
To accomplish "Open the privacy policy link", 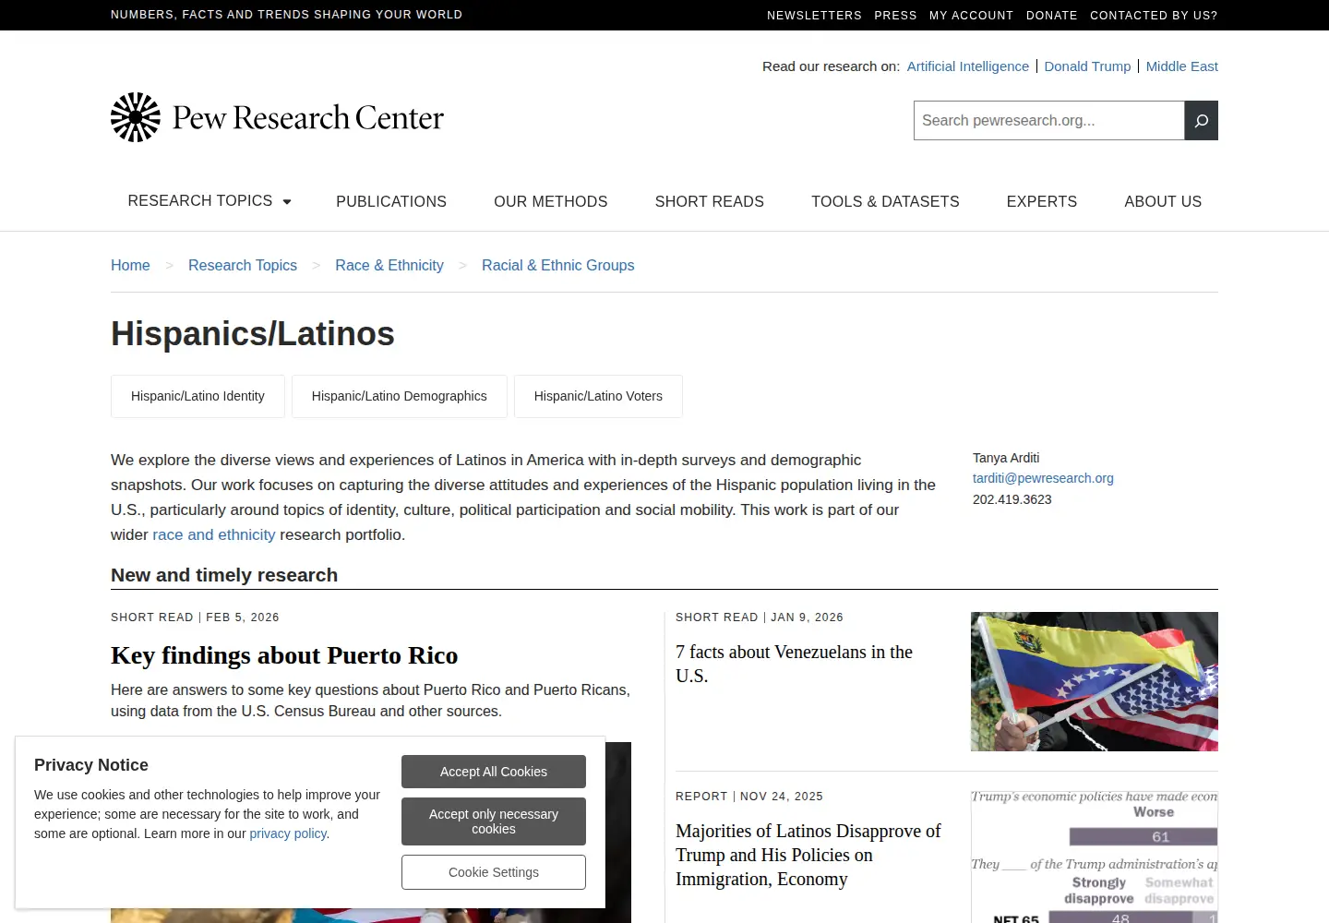I will (x=288, y=833).
